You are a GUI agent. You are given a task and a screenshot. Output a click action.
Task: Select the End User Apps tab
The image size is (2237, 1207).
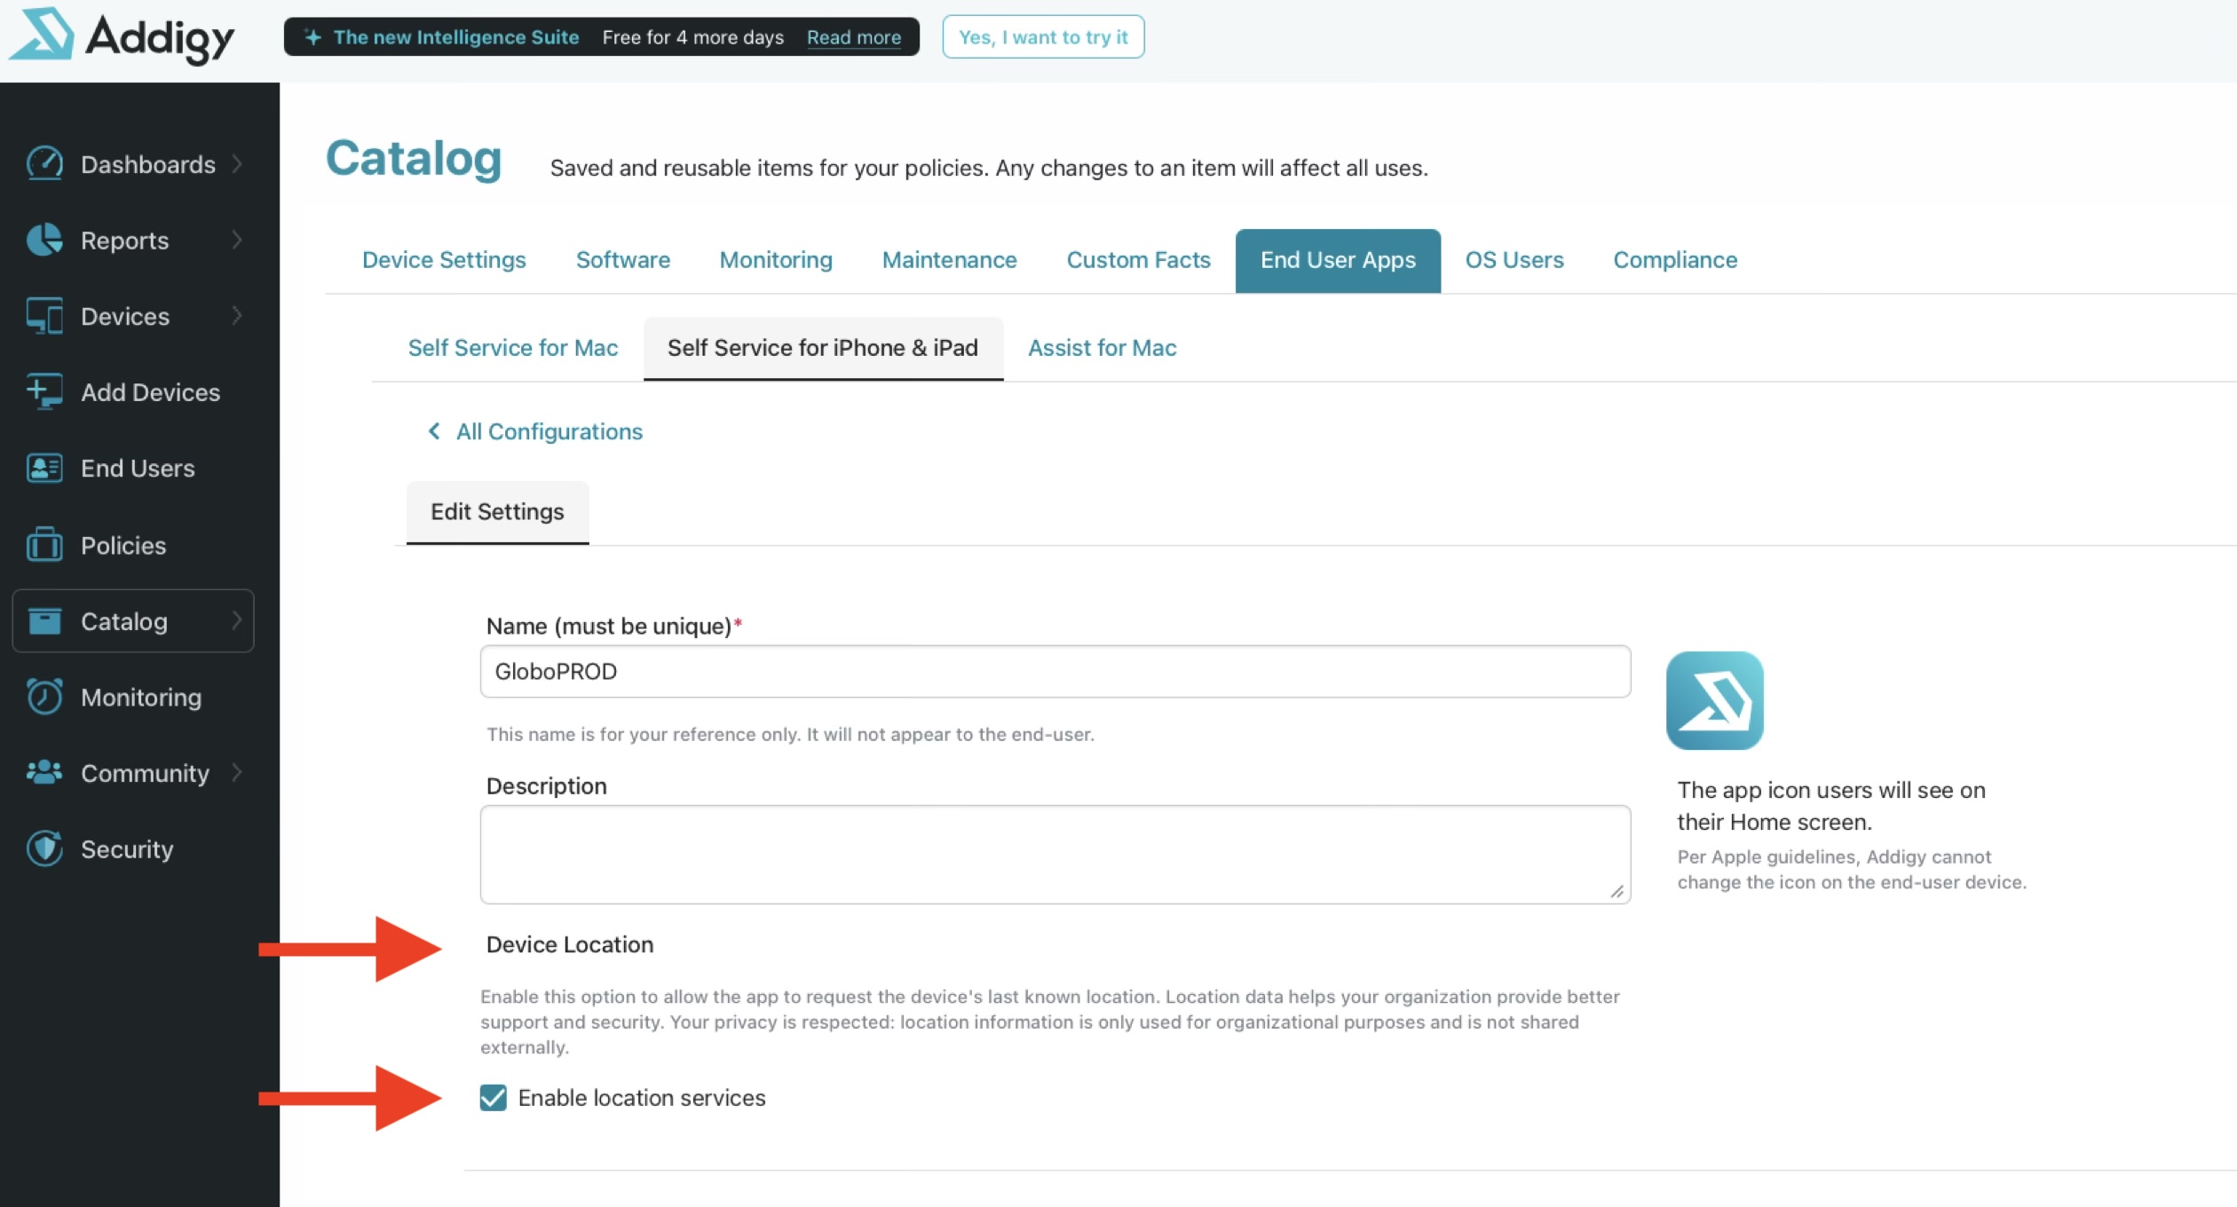pyautogui.click(x=1338, y=260)
